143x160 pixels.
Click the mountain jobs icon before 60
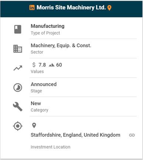[52, 65]
